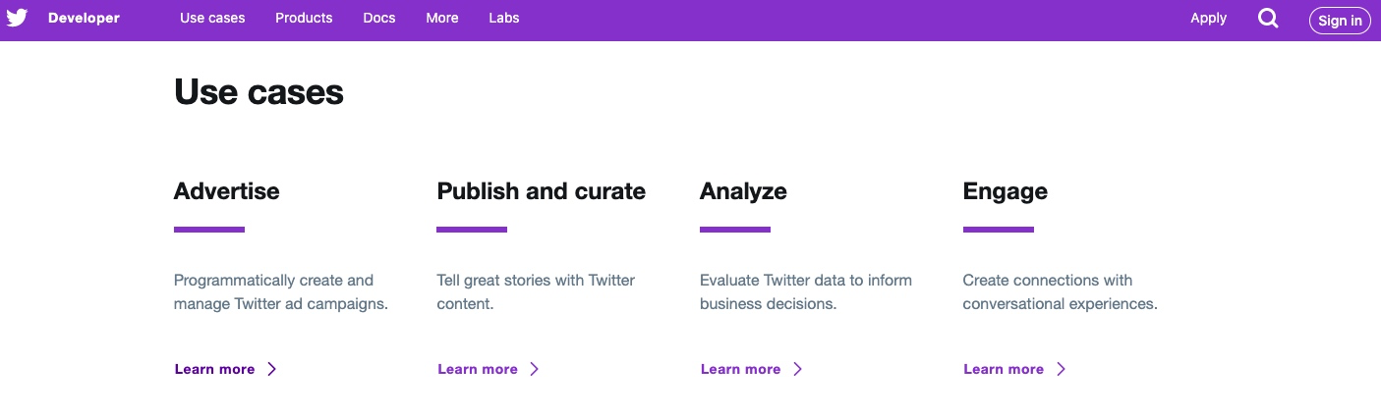The image size is (1381, 417).
Task: Expand the More menu
Action: pos(442,18)
